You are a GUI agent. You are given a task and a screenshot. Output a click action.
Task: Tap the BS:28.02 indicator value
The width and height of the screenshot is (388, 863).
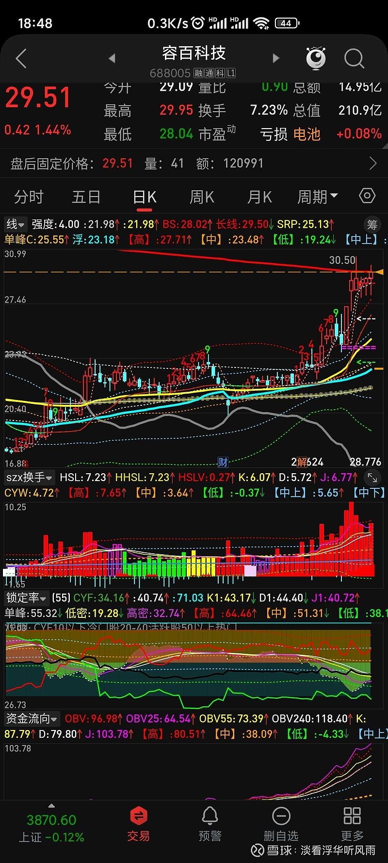187,224
